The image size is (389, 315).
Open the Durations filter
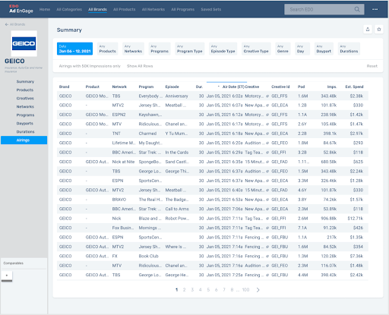[x=349, y=49]
